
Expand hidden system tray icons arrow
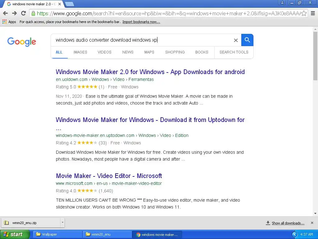295,235
